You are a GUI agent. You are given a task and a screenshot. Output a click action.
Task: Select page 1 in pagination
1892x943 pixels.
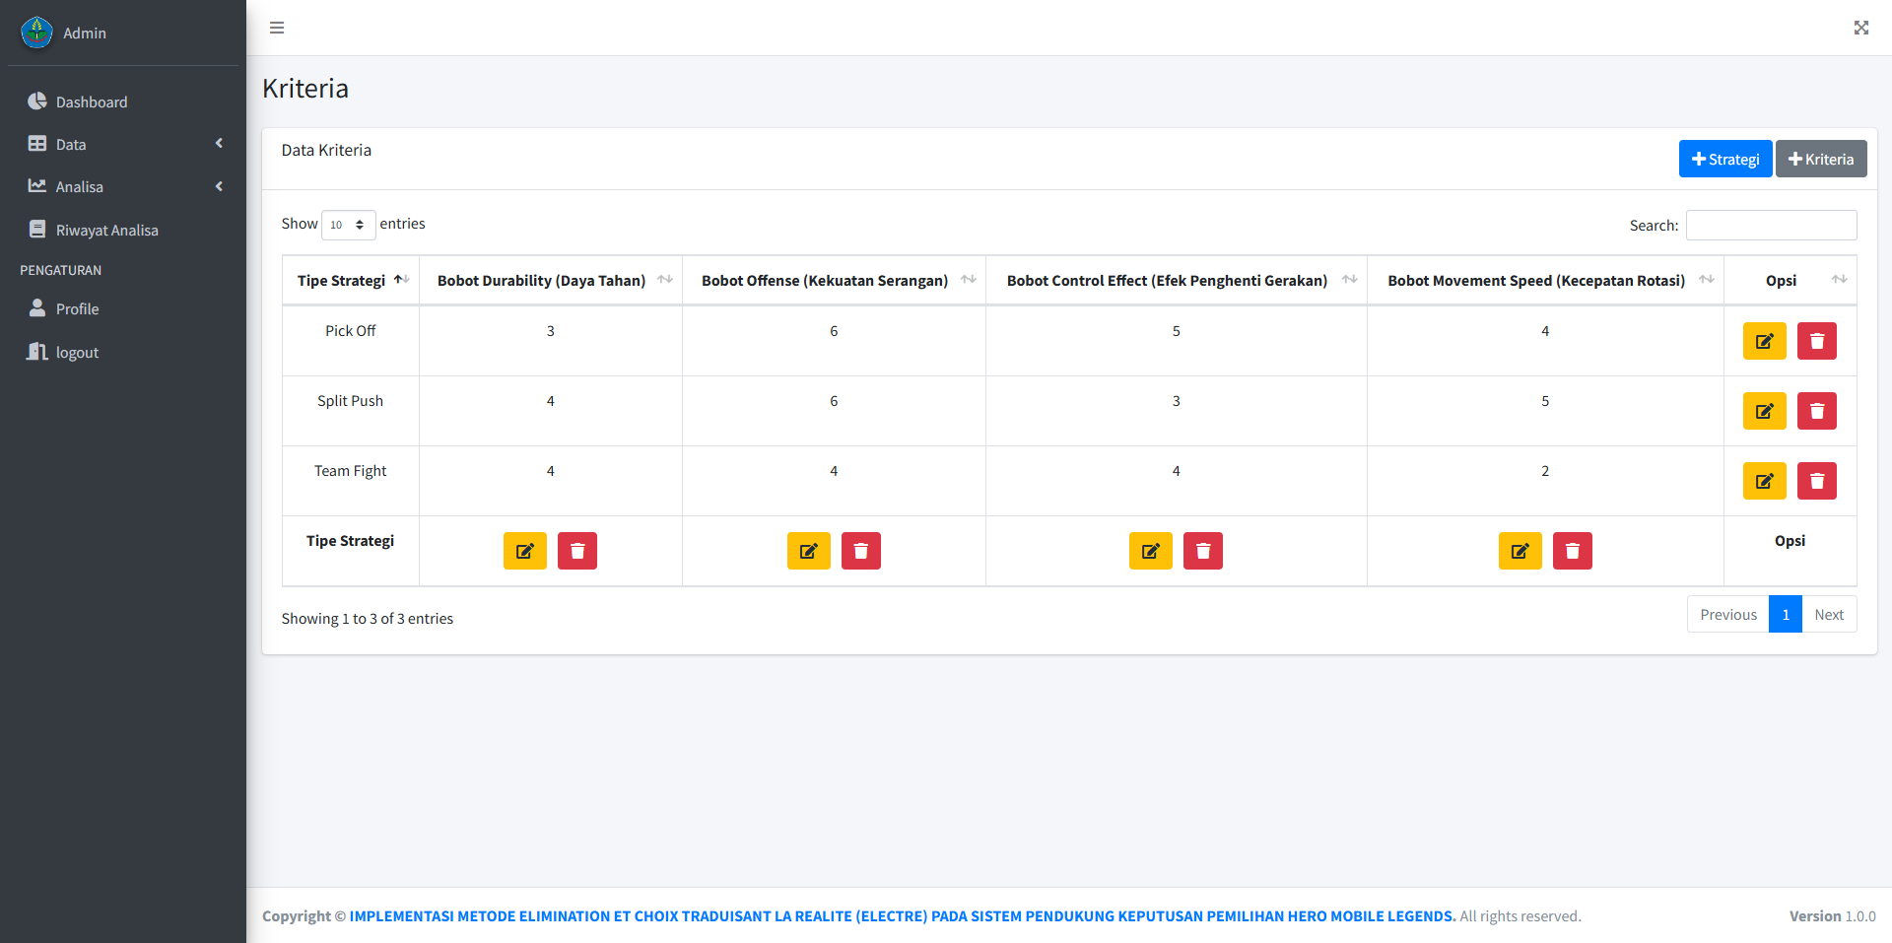pyautogui.click(x=1785, y=614)
